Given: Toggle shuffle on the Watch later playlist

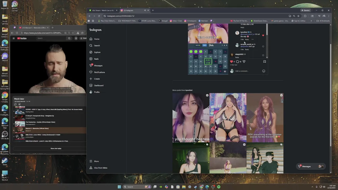Looking at the screenshot, I should 19,104.
